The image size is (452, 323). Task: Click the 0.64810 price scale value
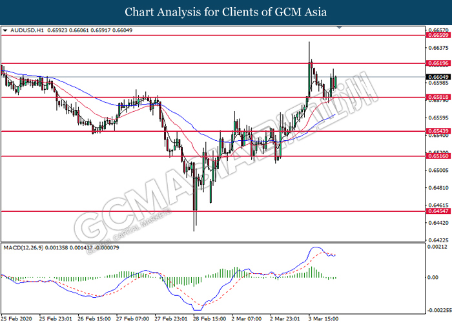(x=438, y=188)
